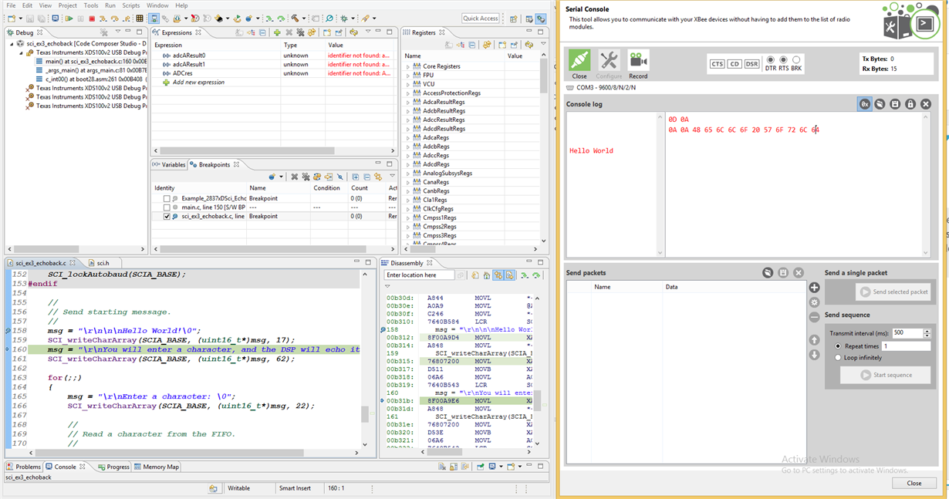Viewport: 949px width, 499px height.
Task: Expand the Core Registers tree node
Action: [x=408, y=67]
